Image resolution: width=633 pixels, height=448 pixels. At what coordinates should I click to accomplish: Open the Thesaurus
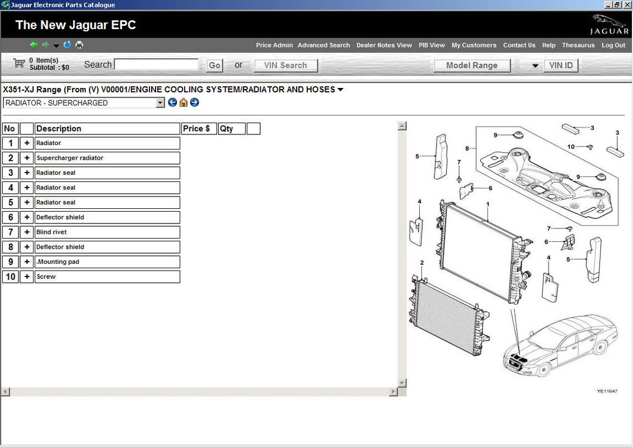click(578, 45)
